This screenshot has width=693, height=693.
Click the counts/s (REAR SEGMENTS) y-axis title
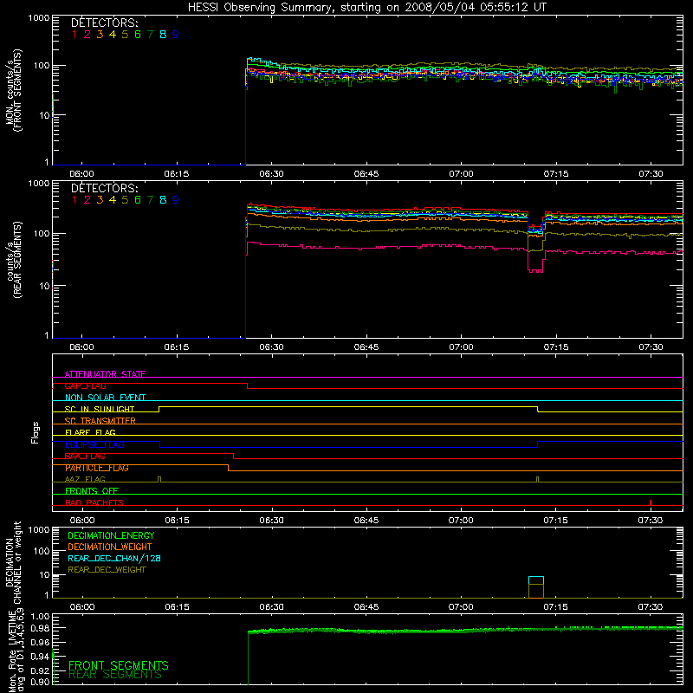[13, 259]
